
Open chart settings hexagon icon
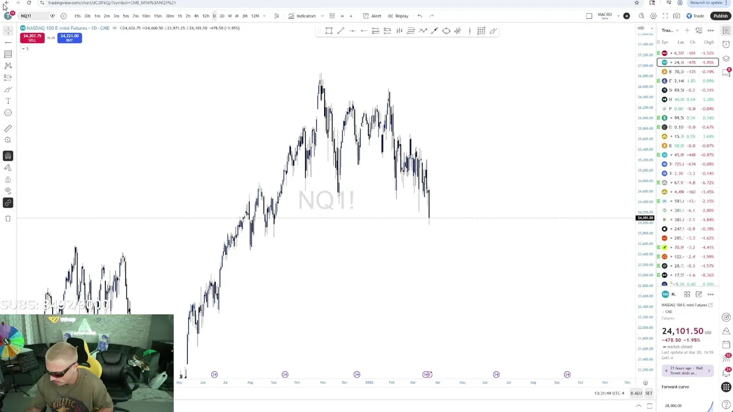point(653,16)
